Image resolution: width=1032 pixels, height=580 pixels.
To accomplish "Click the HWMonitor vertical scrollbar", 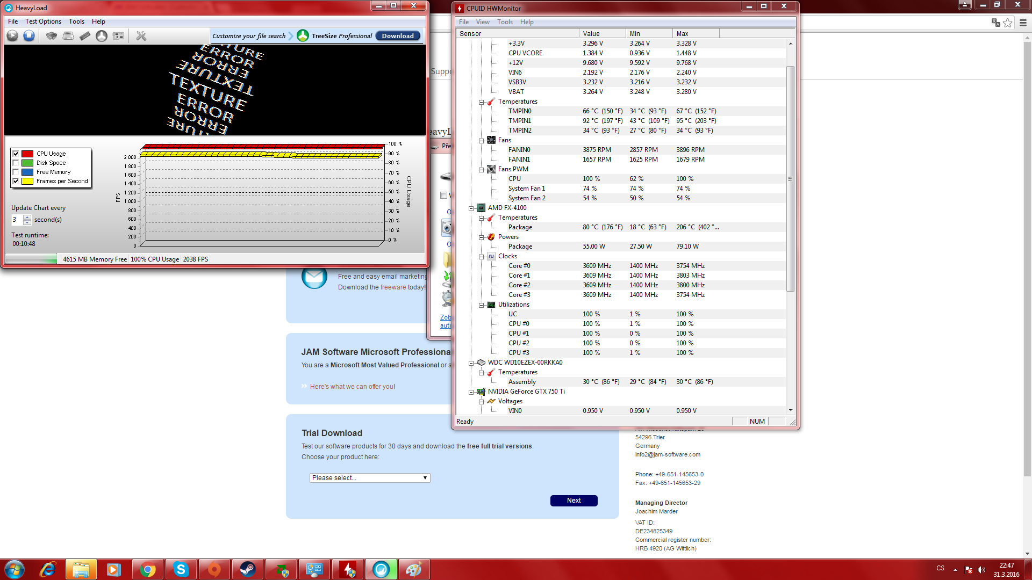I will pos(790,178).
